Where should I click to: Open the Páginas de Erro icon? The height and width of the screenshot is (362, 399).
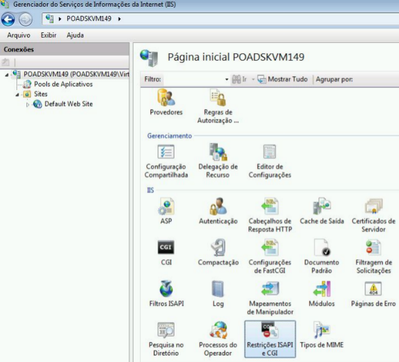(x=373, y=289)
